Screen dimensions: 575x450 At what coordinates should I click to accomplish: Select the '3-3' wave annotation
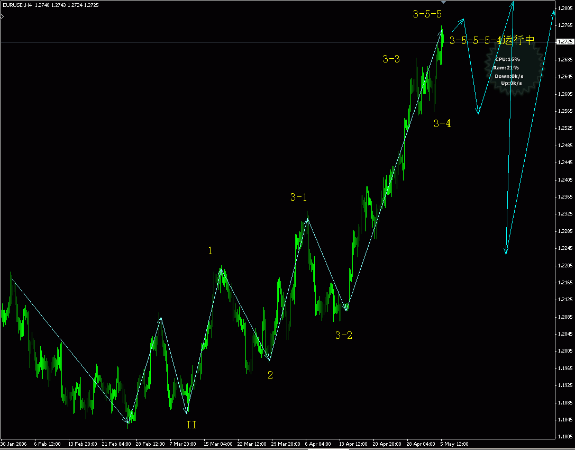(x=391, y=60)
